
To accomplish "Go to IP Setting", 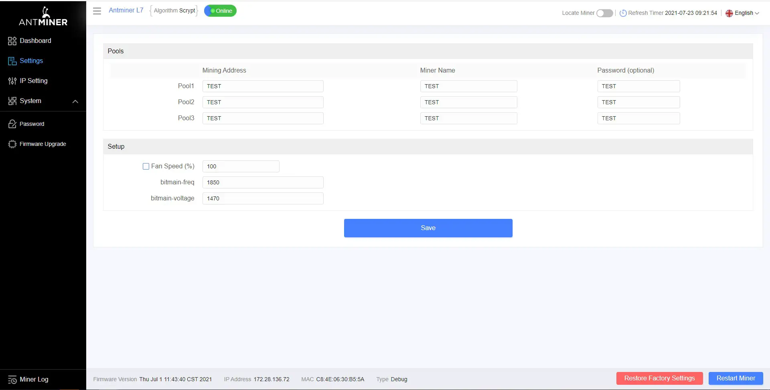I will [34, 81].
